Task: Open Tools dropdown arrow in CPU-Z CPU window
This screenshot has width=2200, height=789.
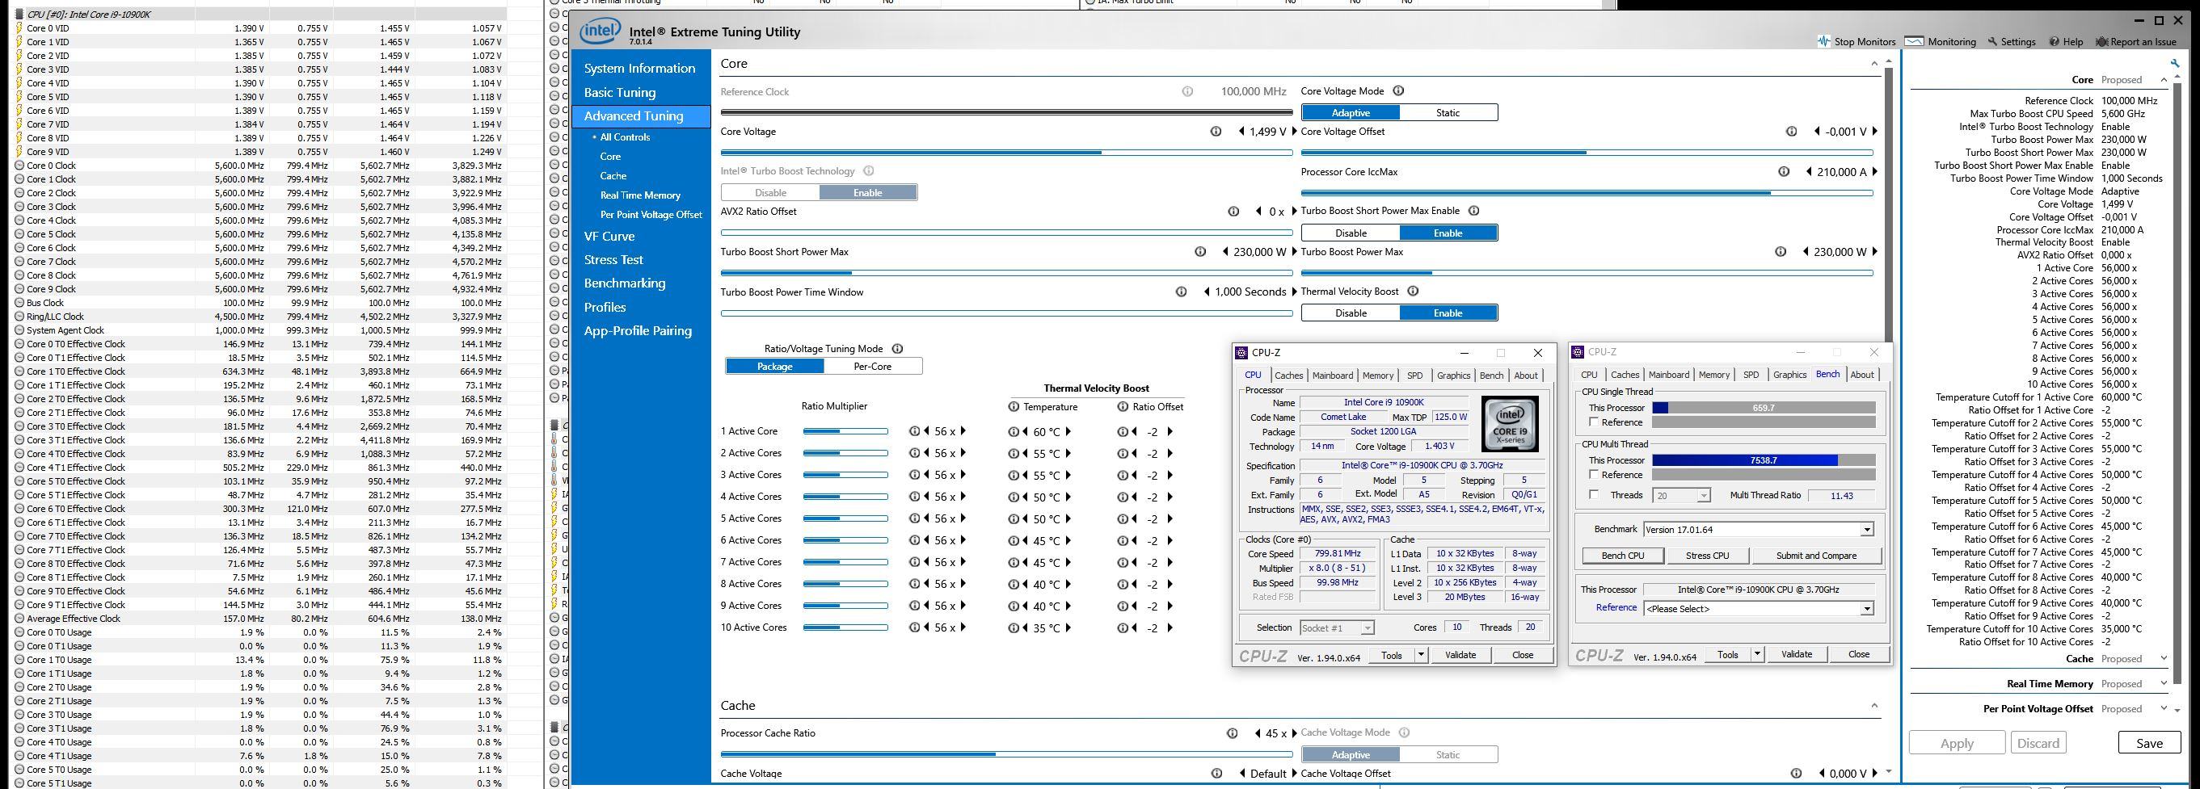Action: pos(1421,655)
